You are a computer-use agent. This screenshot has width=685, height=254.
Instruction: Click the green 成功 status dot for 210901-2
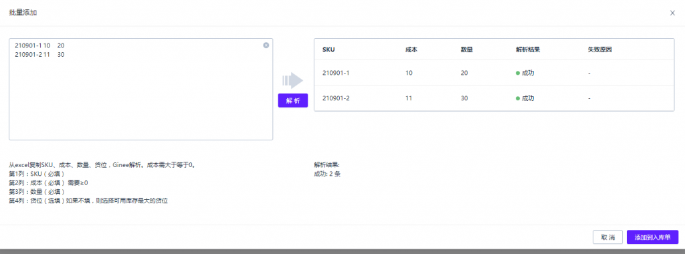[518, 99]
